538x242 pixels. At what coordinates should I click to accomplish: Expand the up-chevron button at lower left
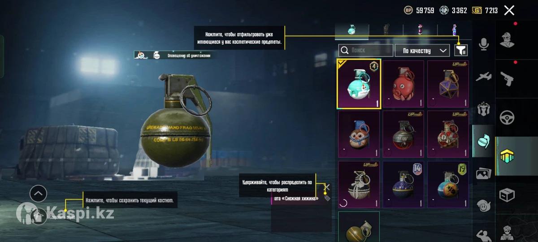(x=38, y=194)
